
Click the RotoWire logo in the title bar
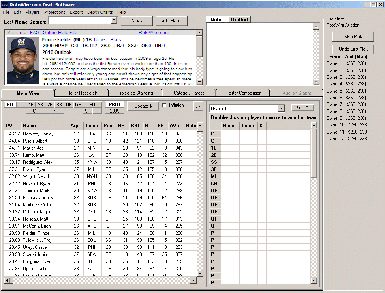click(5, 4)
